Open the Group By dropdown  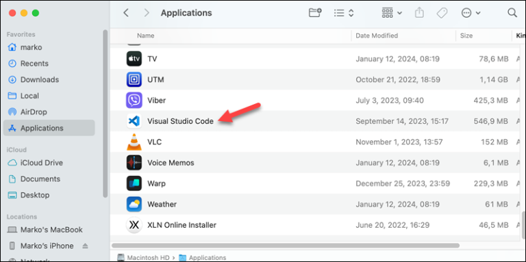pos(392,13)
